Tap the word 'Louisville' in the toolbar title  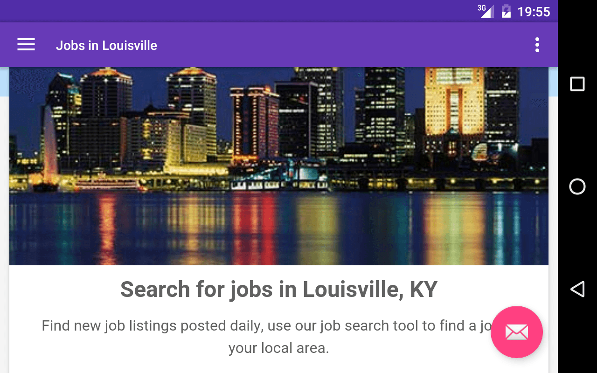[x=130, y=45]
